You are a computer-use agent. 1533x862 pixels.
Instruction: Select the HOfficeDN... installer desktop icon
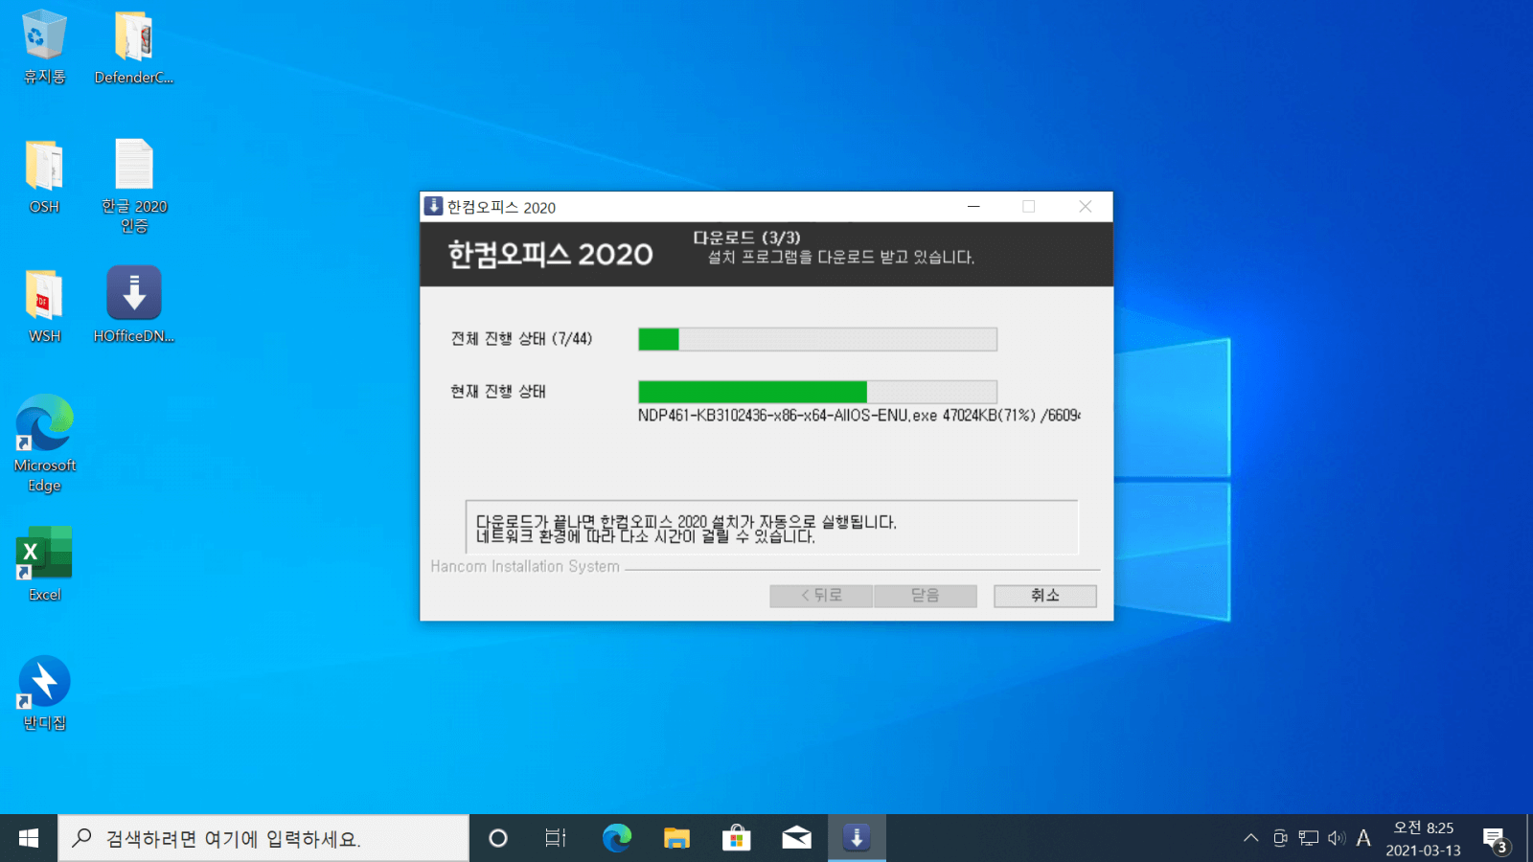(134, 306)
